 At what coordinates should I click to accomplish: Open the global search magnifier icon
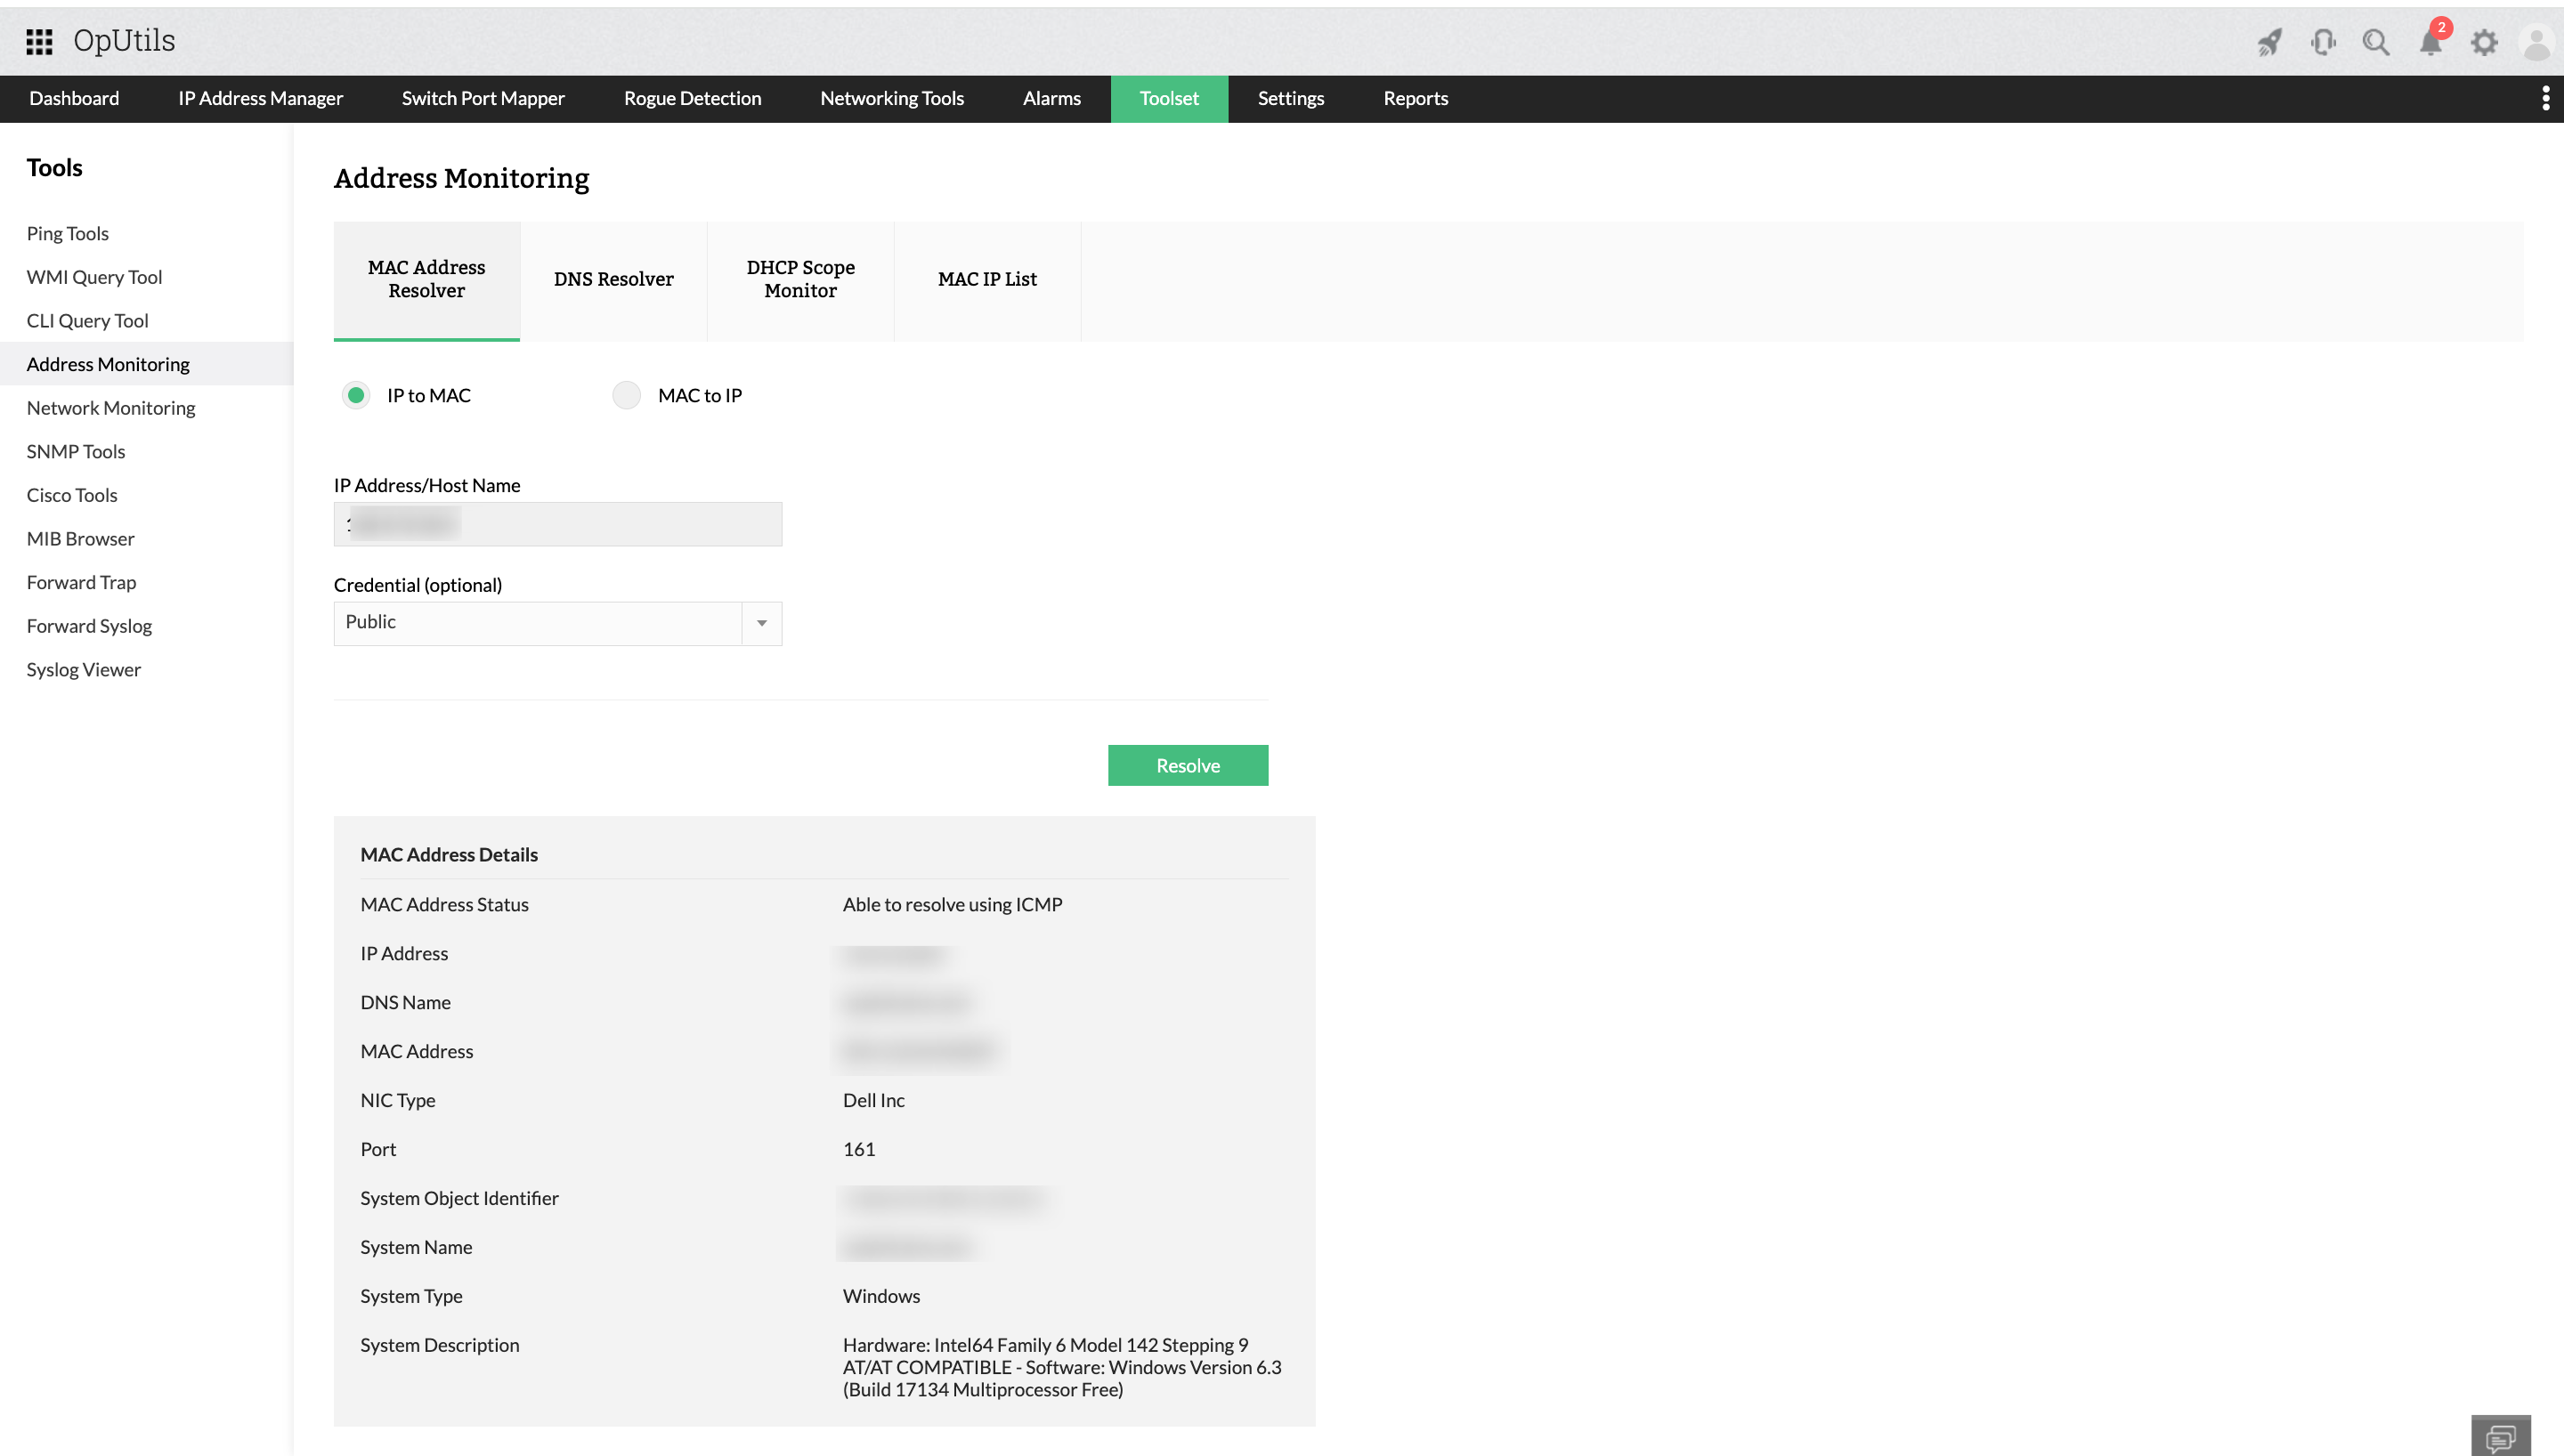pyautogui.click(x=2377, y=42)
